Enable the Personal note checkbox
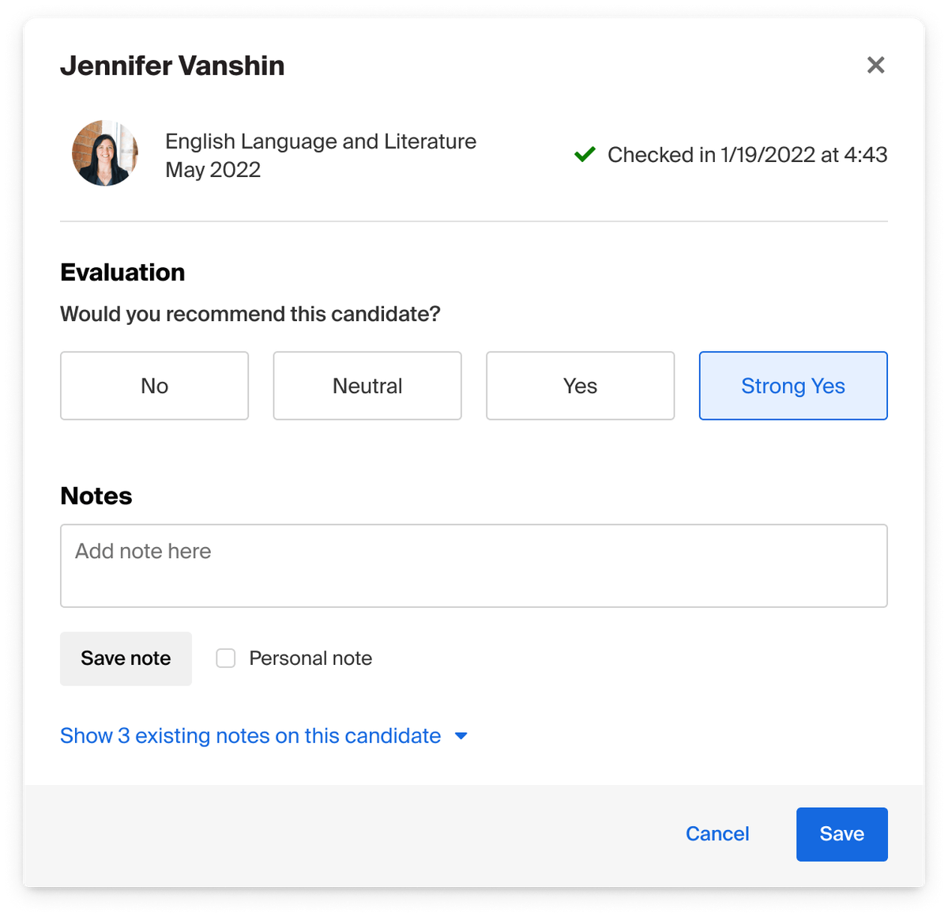Image resolution: width=948 pixels, height=917 pixels. pyautogui.click(x=226, y=658)
